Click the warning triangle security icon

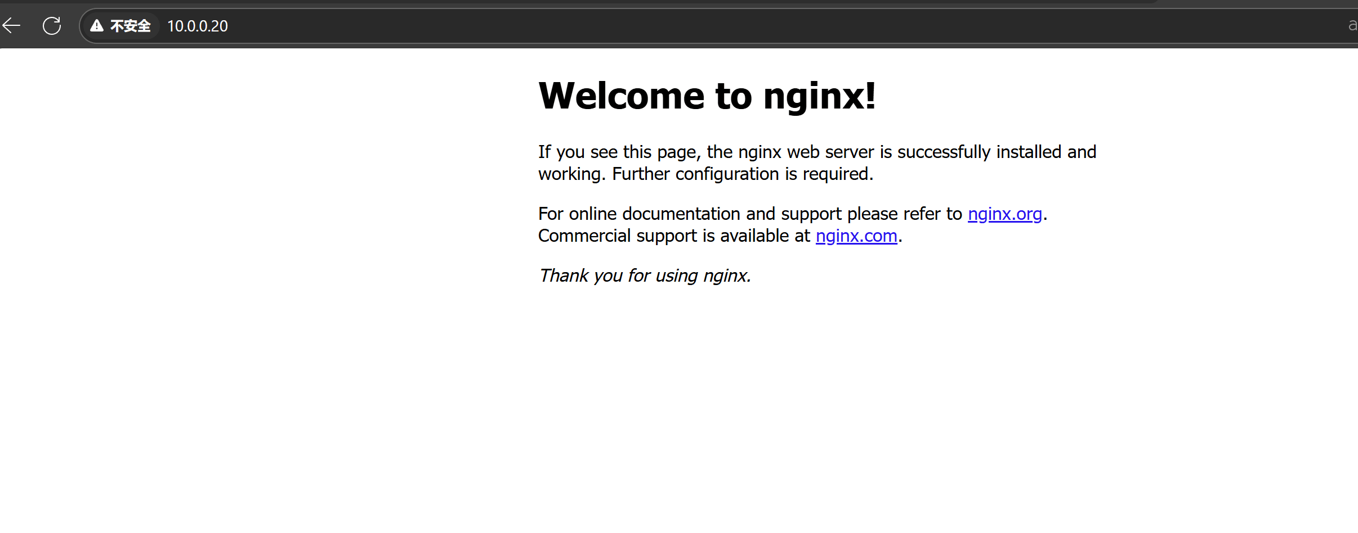click(97, 25)
